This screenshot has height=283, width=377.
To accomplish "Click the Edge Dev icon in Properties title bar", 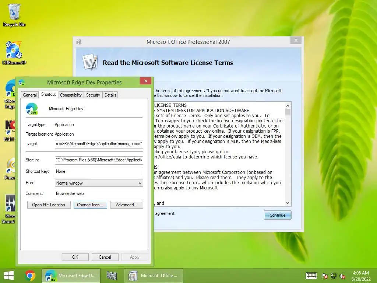I will tap(22, 82).
